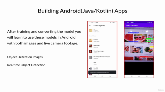Screen dimensions: 165x92
Task: Tap recents icon in Object Detection phone
Action: (132, 76)
